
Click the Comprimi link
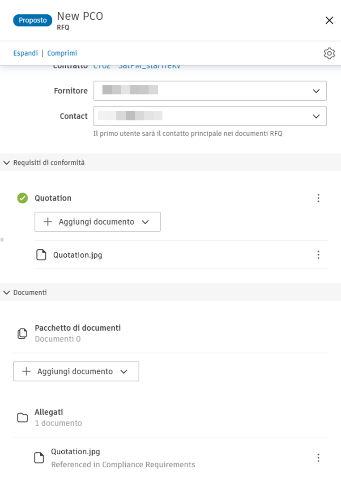pyautogui.click(x=62, y=53)
